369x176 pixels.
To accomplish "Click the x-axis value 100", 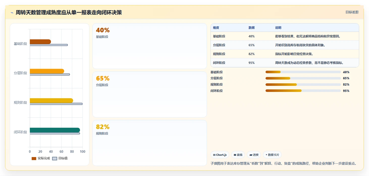I will 82,152.
